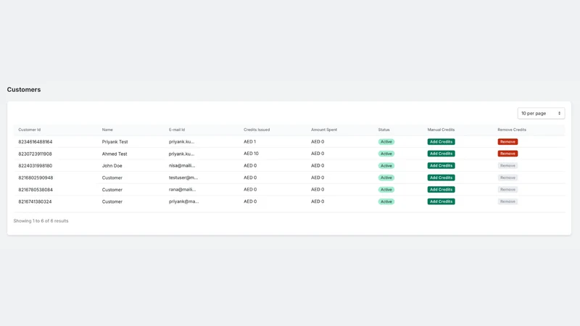
Task: Remove credits from Ahmed Test
Action: click(507, 154)
